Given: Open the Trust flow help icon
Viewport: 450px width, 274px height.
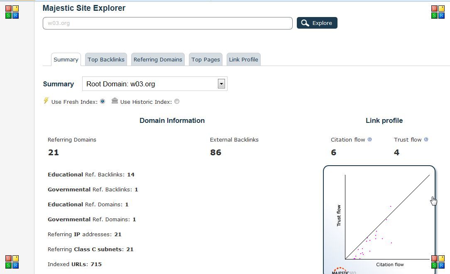Looking at the screenshot, I should (426, 139).
